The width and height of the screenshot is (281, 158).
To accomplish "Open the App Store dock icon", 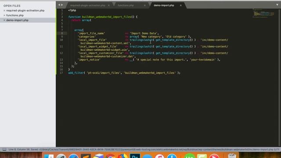I will click(172, 156).
